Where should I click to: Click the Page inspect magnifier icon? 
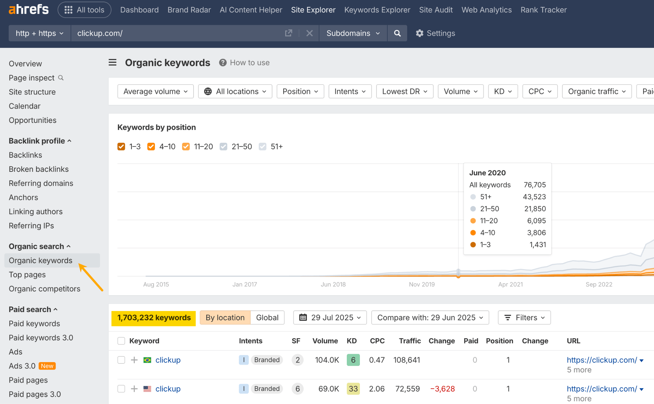pos(61,78)
